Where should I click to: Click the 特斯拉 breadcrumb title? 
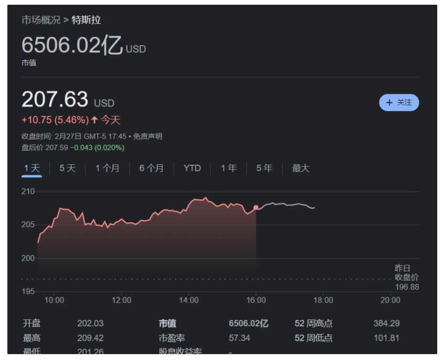click(86, 20)
